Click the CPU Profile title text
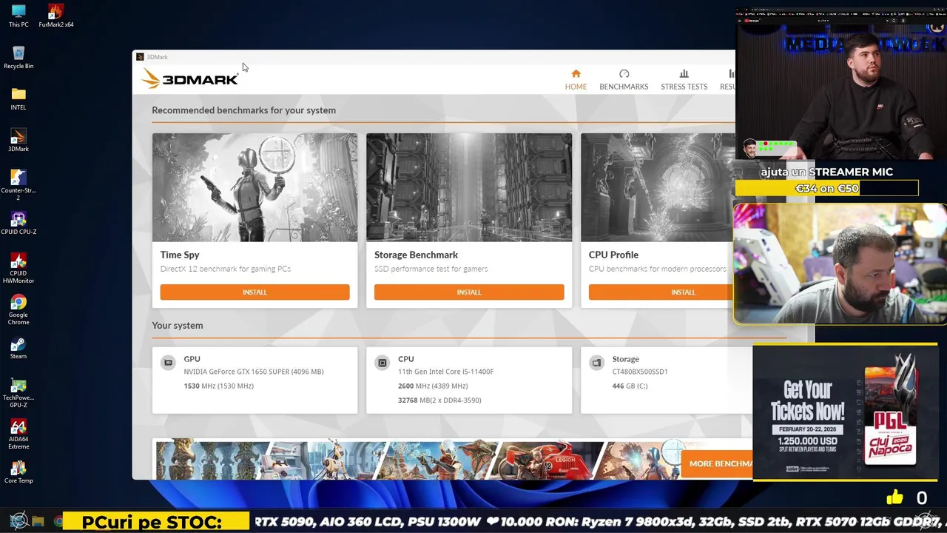The height and width of the screenshot is (533, 947). [613, 255]
